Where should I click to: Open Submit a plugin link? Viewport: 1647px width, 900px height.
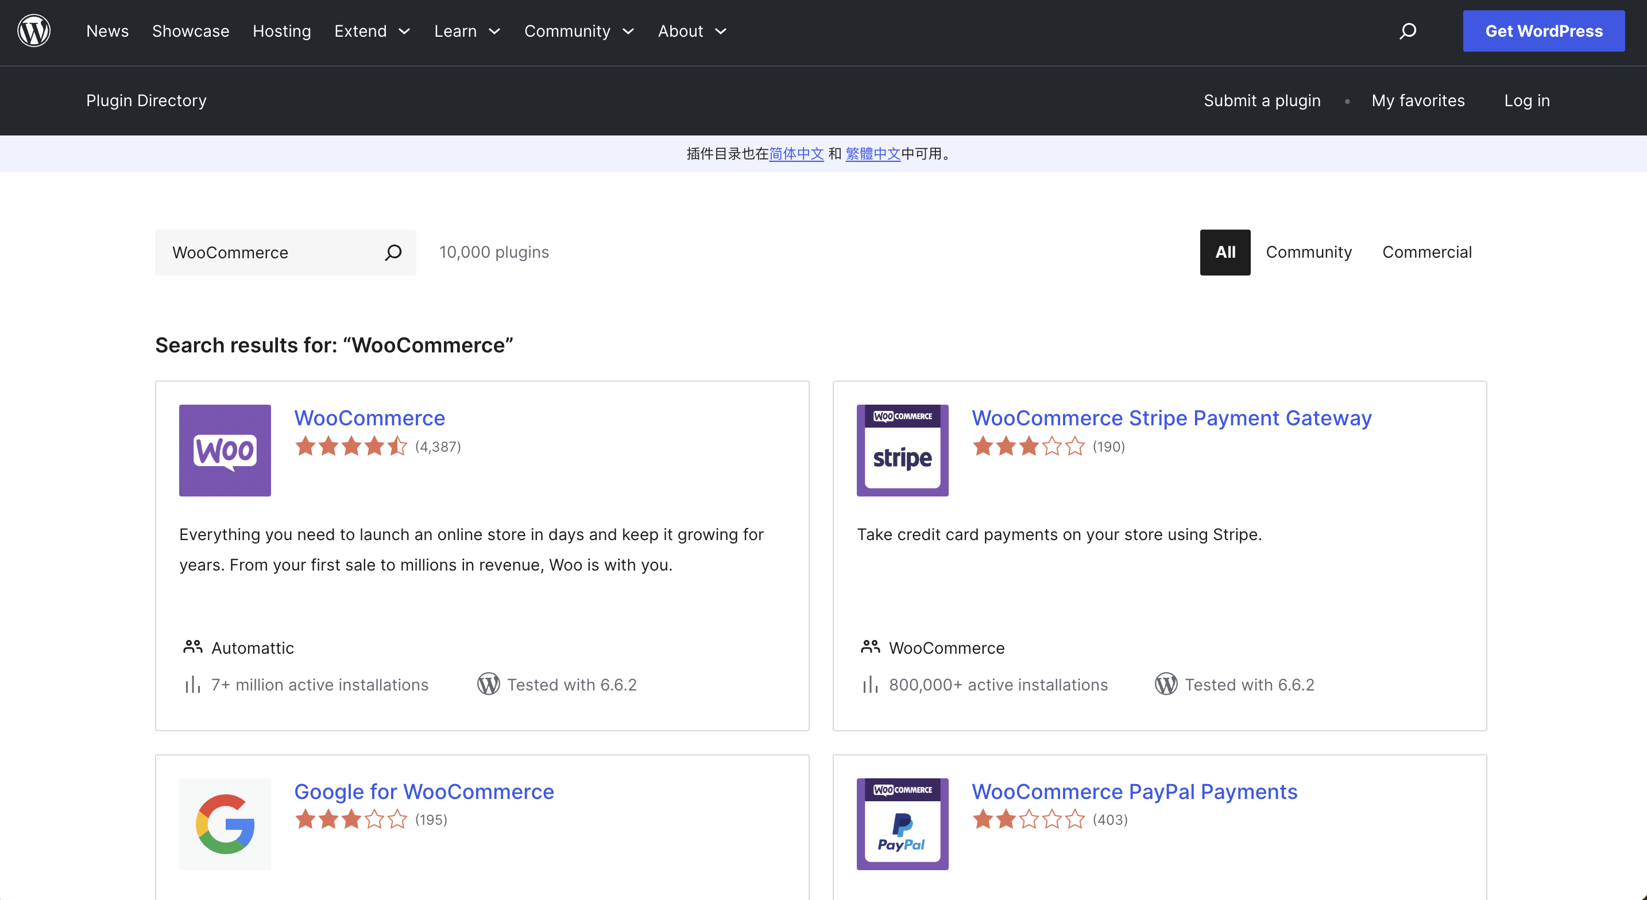pos(1262,100)
